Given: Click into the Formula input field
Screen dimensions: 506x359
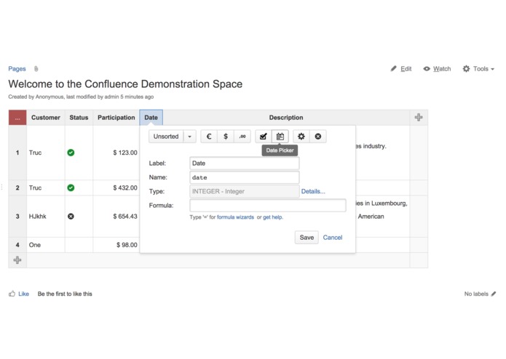Looking at the screenshot, I should pos(268,206).
